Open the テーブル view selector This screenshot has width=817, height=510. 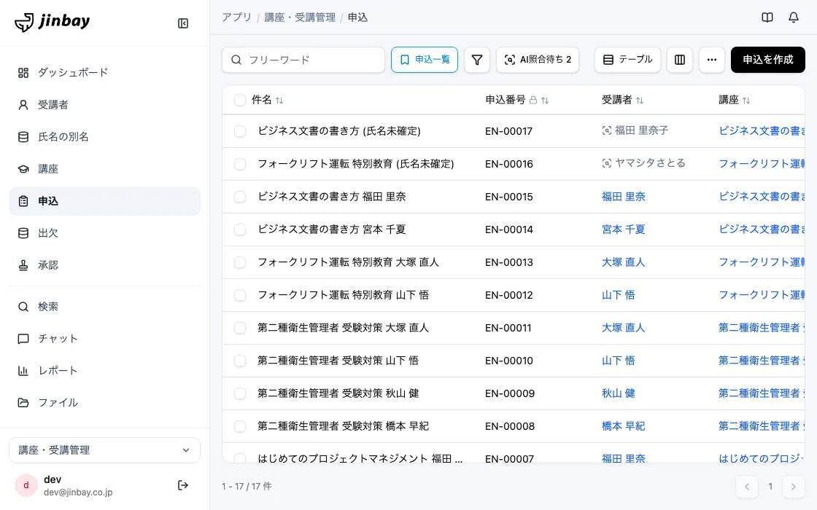627,60
